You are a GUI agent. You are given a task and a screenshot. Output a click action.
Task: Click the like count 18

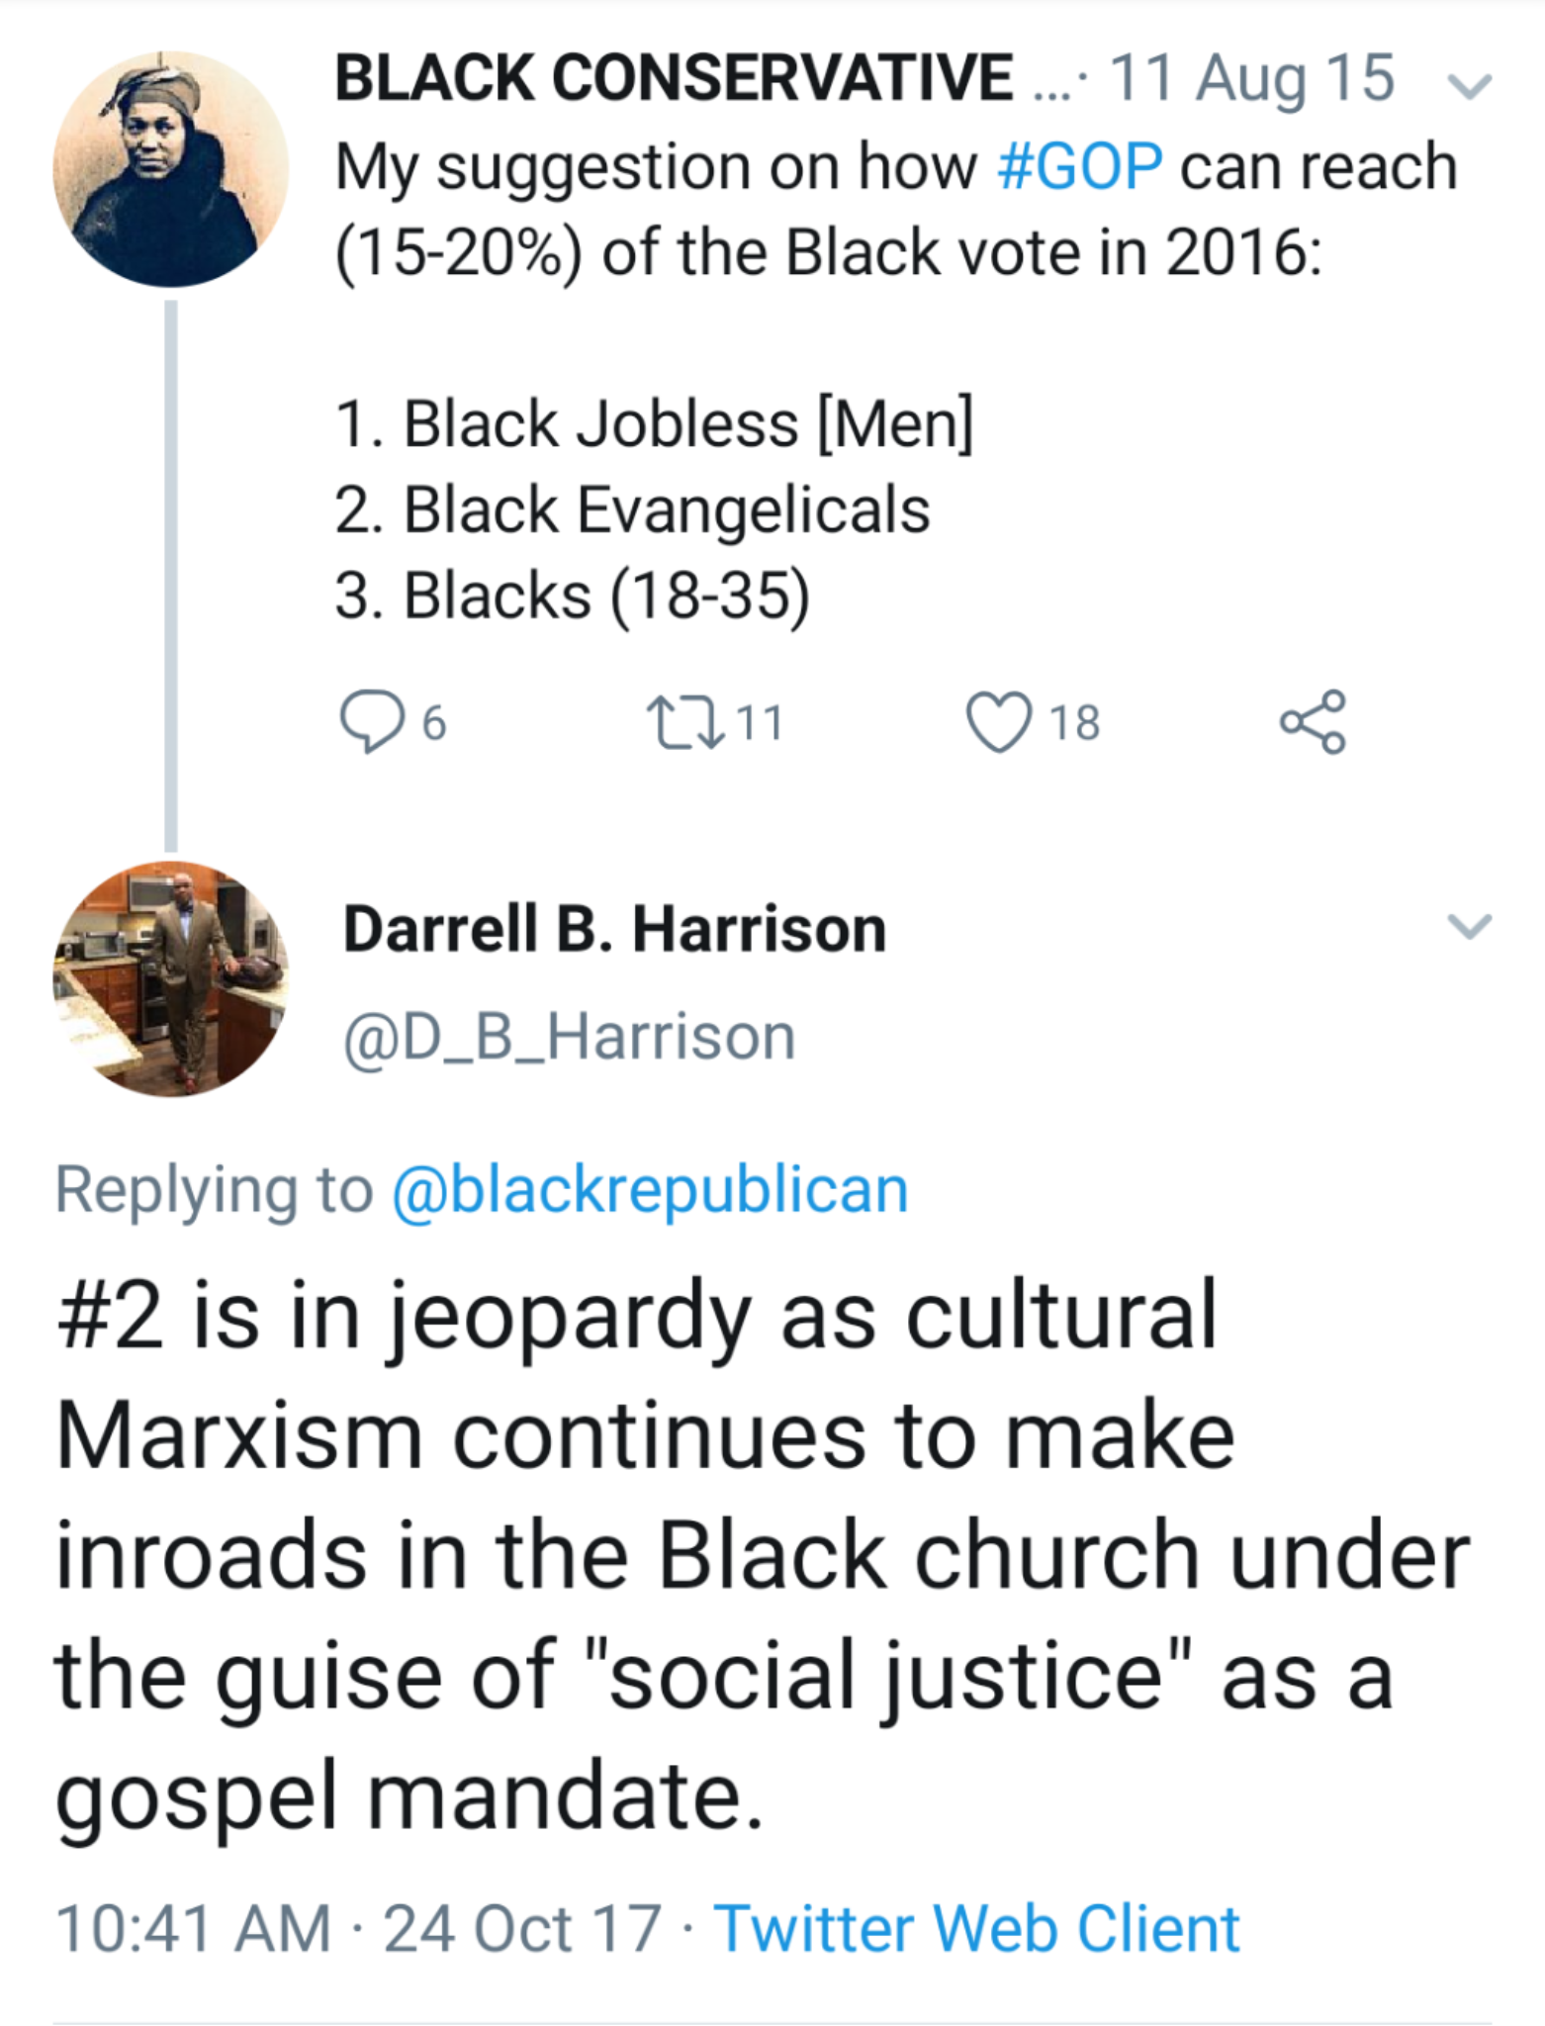tap(1075, 722)
